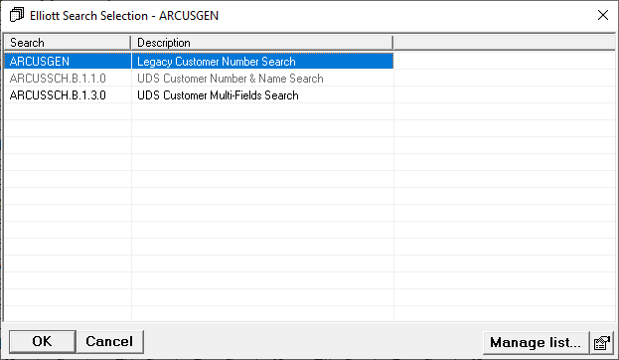Click divider between Search and Description headers
The height and width of the screenshot is (360, 619).
(131, 43)
